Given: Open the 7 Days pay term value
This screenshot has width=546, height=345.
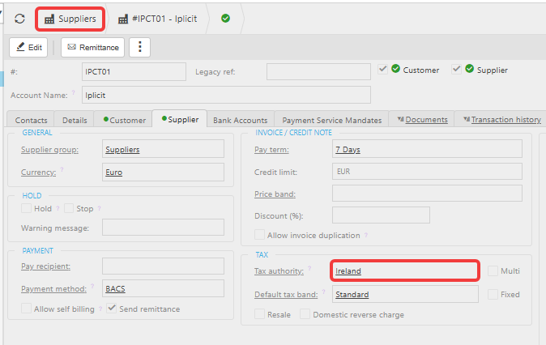Looking at the screenshot, I should (x=348, y=150).
